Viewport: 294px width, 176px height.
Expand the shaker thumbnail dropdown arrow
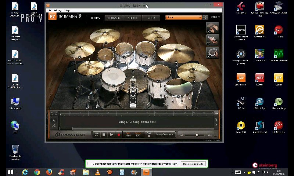click(x=208, y=44)
